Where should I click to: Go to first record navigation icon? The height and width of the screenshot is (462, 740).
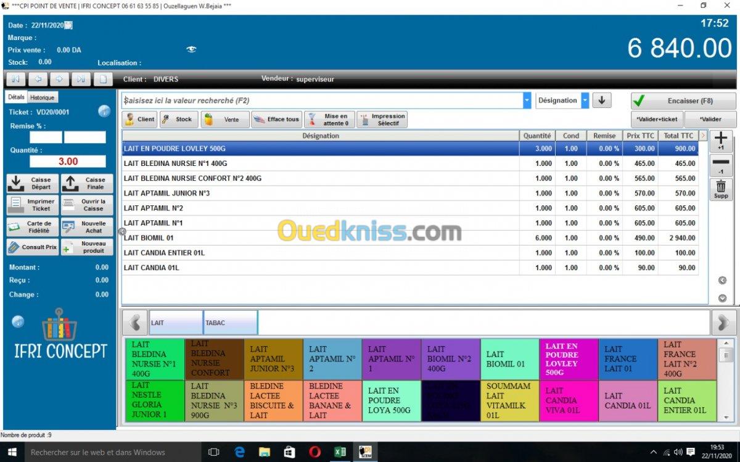coord(15,79)
